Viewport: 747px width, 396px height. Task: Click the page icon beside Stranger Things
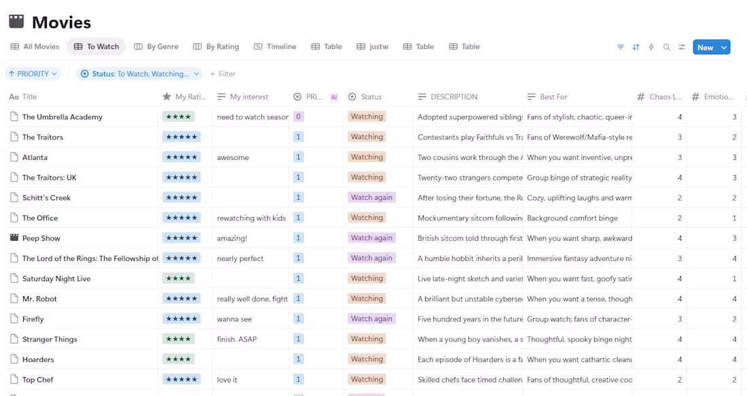click(x=14, y=339)
